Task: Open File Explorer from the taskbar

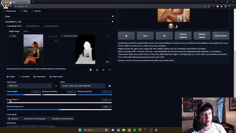Action: tap(124, 130)
